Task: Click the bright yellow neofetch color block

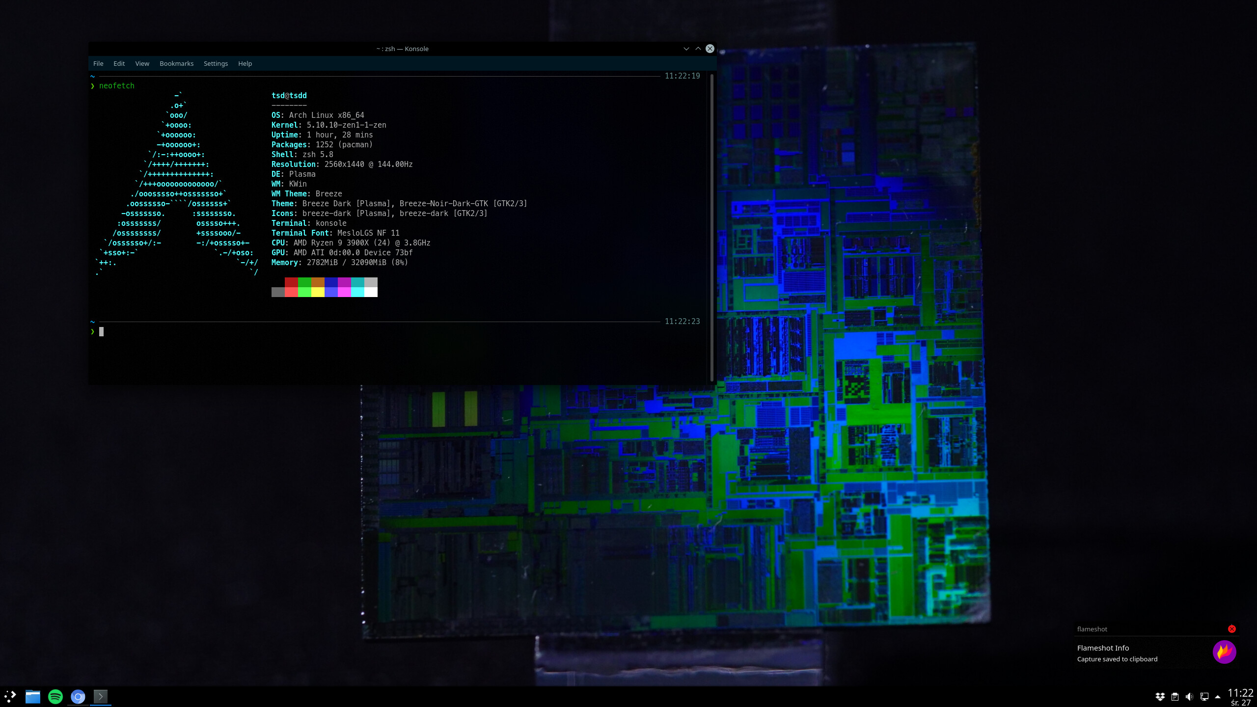Action: coord(318,292)
